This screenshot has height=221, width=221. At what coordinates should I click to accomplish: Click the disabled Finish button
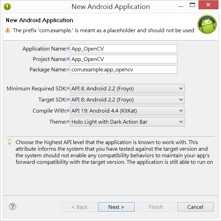tap(156, 207)
